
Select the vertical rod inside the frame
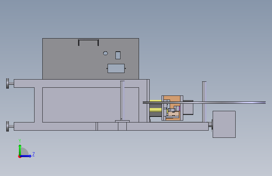pyautogui.click(x=122, y=101)
